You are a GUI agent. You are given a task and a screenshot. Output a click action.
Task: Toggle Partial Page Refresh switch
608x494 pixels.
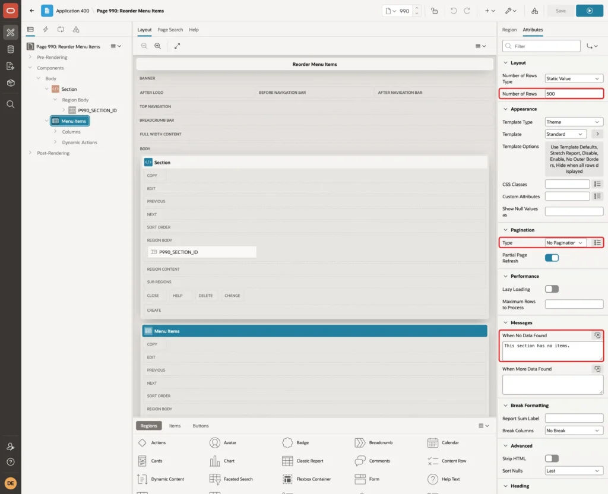[552, 258]
